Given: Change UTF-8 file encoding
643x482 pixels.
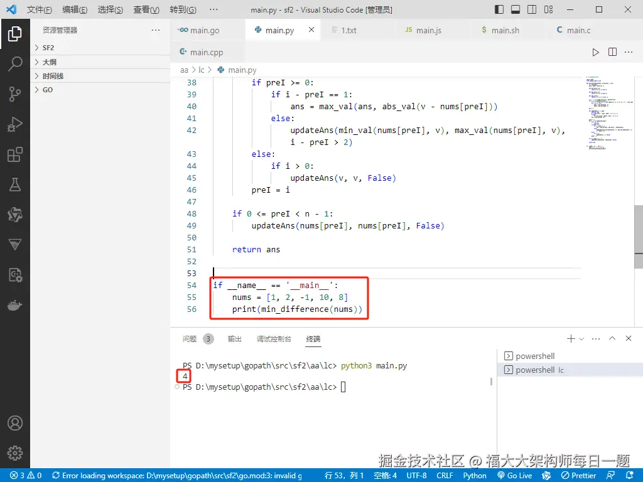Looking at the screenshot, I should [x=417, y=476].
